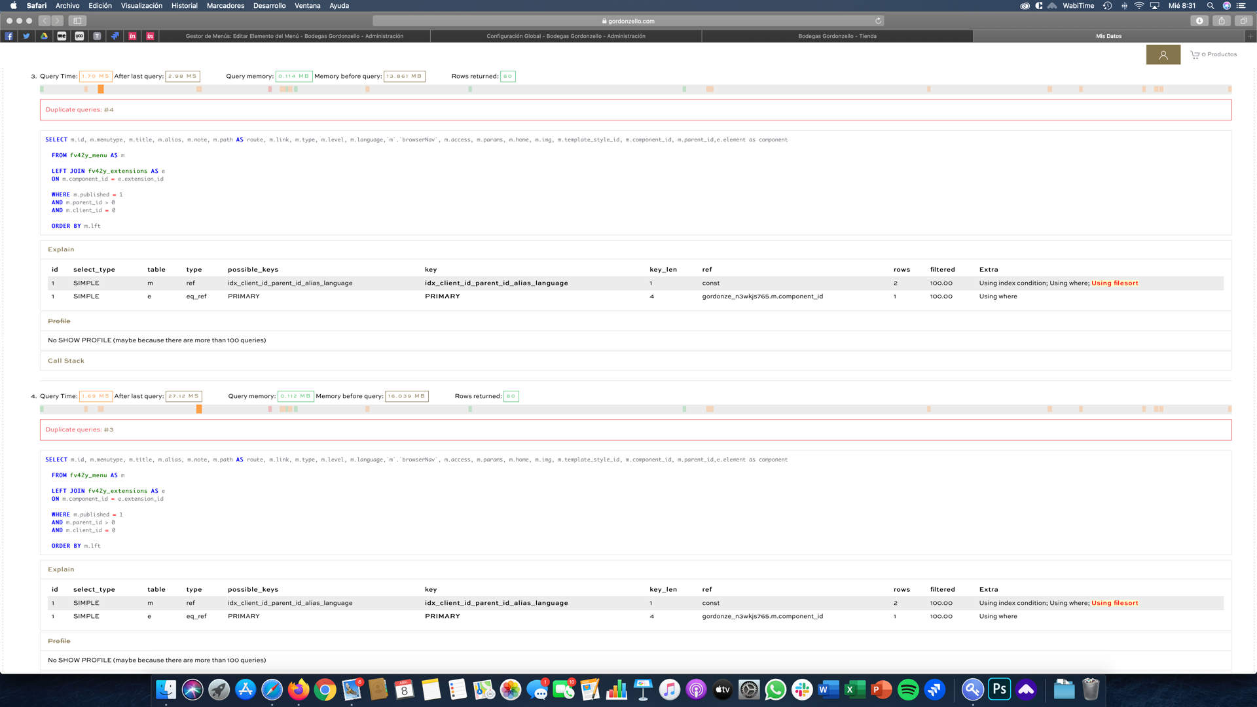Open the Google Drive pinned tab
This screenshot has height=707, width=1257.
(44, 36)
